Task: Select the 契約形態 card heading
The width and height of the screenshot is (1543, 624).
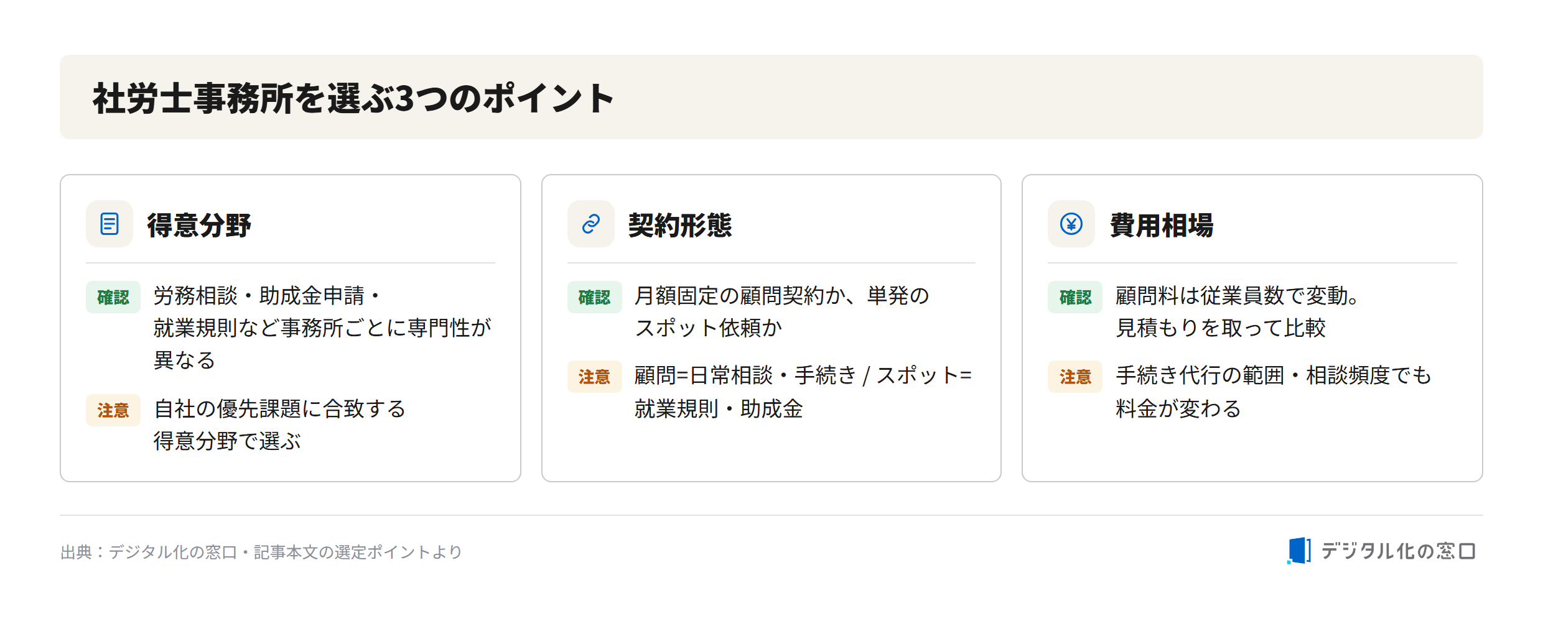Action: (x=680, y=225)
